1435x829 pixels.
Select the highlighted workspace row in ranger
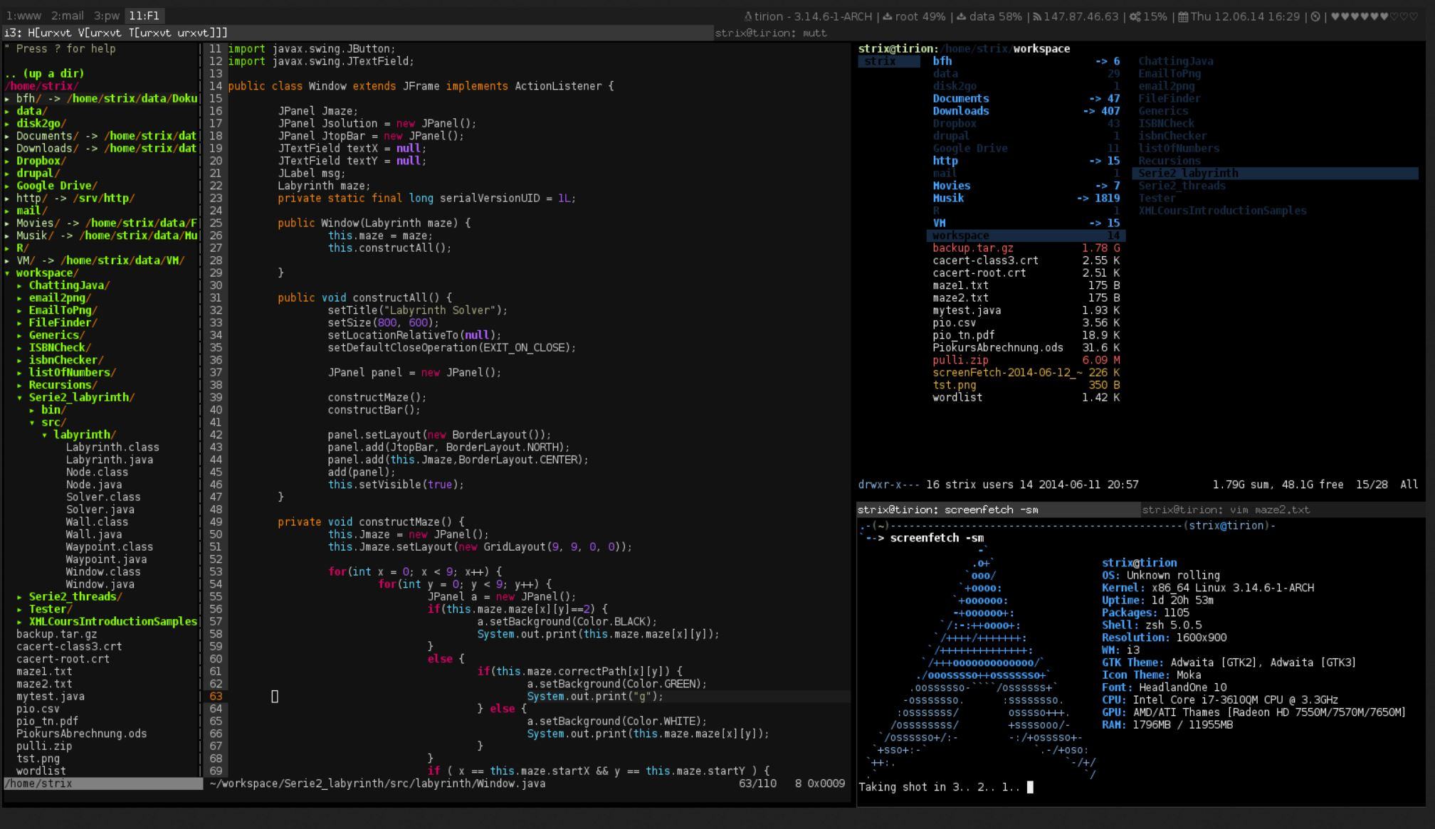1026,236
